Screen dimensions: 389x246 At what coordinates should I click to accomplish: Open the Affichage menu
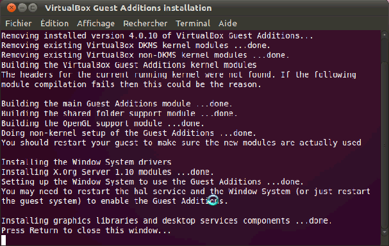95,23
